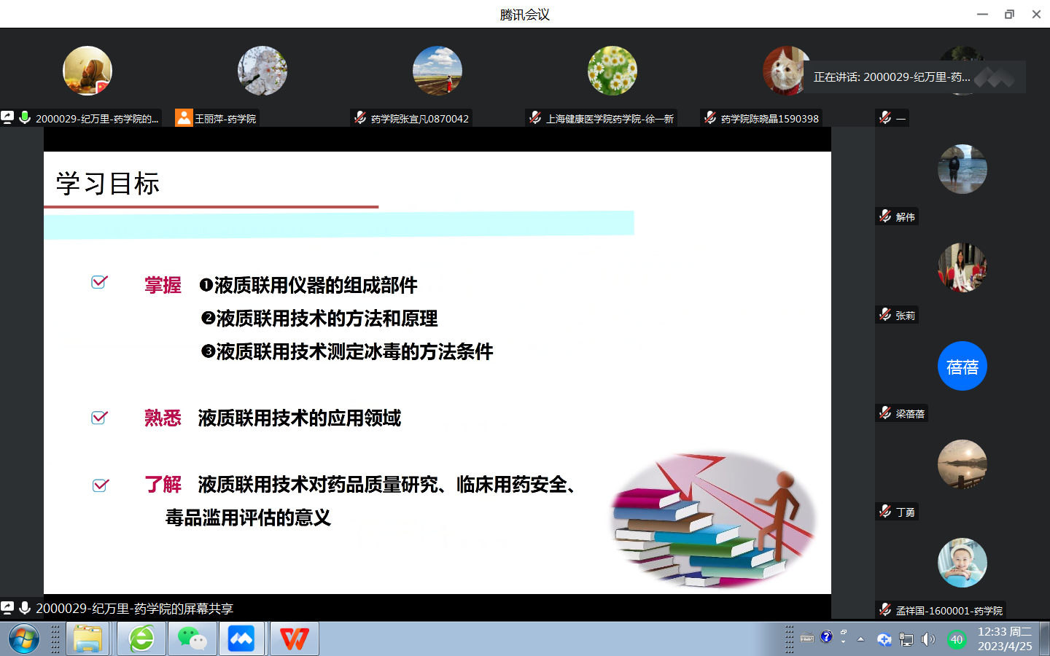Open File Explorer from the taskbar
The width and height of the screenshot is (1050, 656).
point(87,639)
